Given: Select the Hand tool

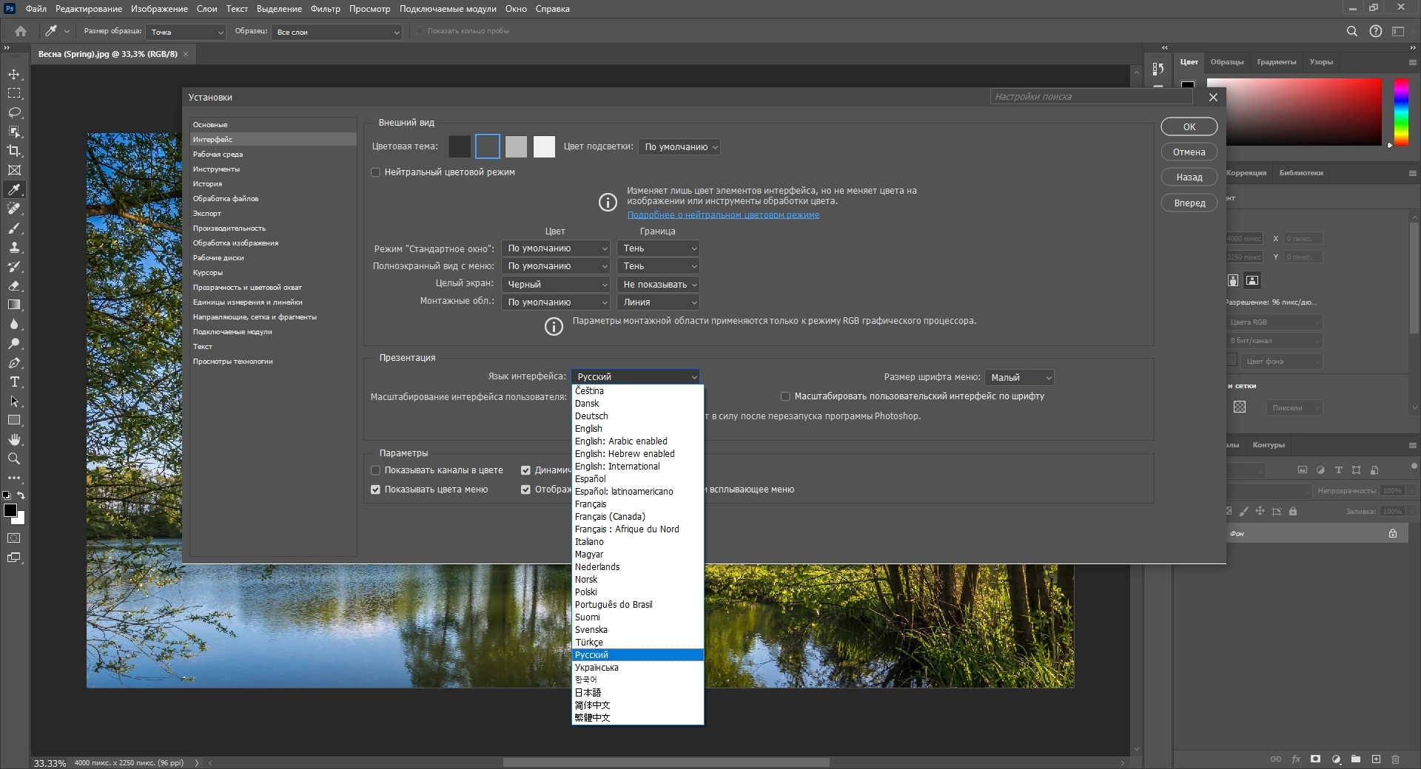Looking at the screenshot, I should [x=14, y=440].
